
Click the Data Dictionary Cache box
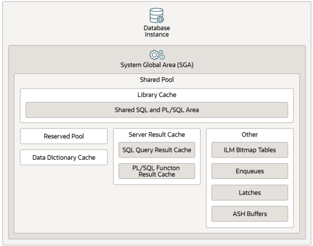tap(64, 157)
